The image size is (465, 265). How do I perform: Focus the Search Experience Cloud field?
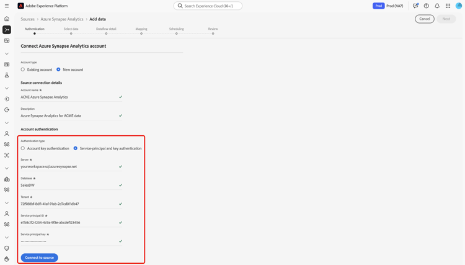[x=208, y=6]
